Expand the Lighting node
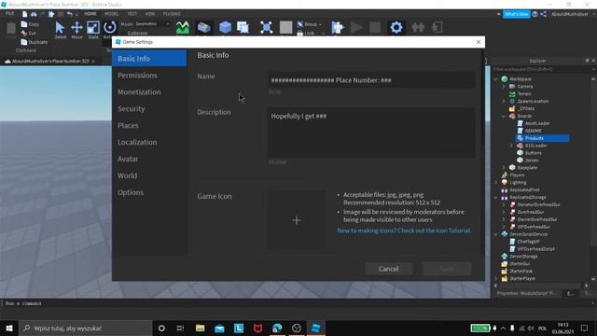The image size is (597, 336). coord(495,183)
